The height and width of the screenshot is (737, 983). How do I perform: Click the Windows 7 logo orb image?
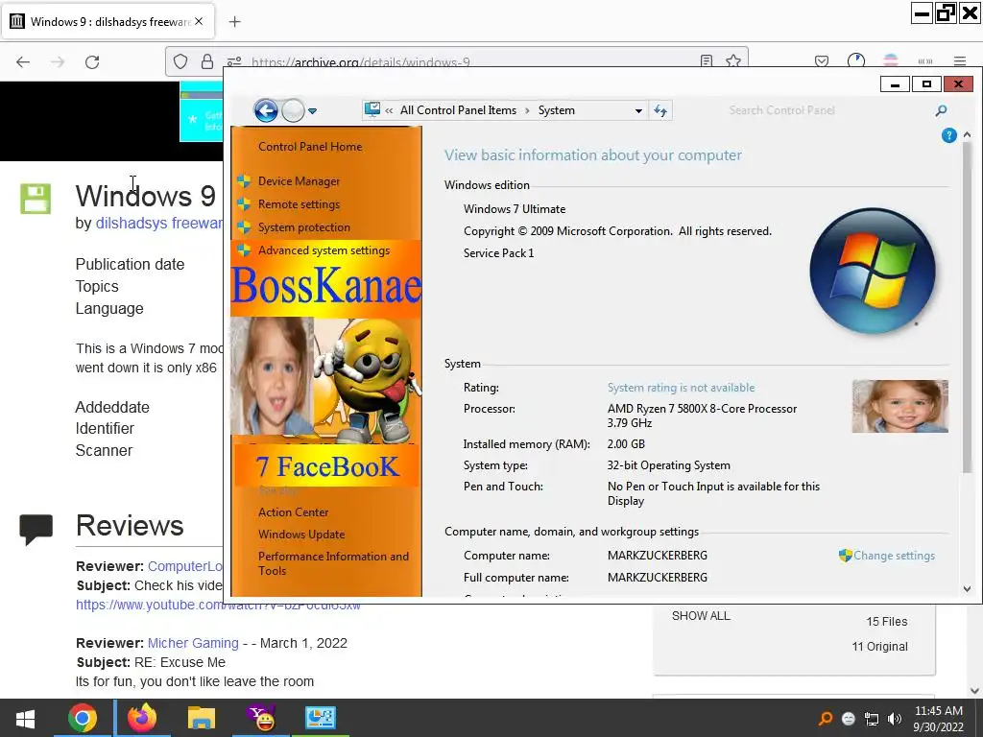coord(872,271)
